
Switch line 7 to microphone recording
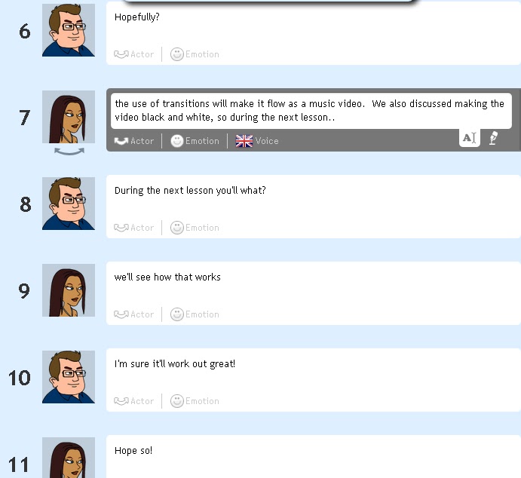click(493, 138)
